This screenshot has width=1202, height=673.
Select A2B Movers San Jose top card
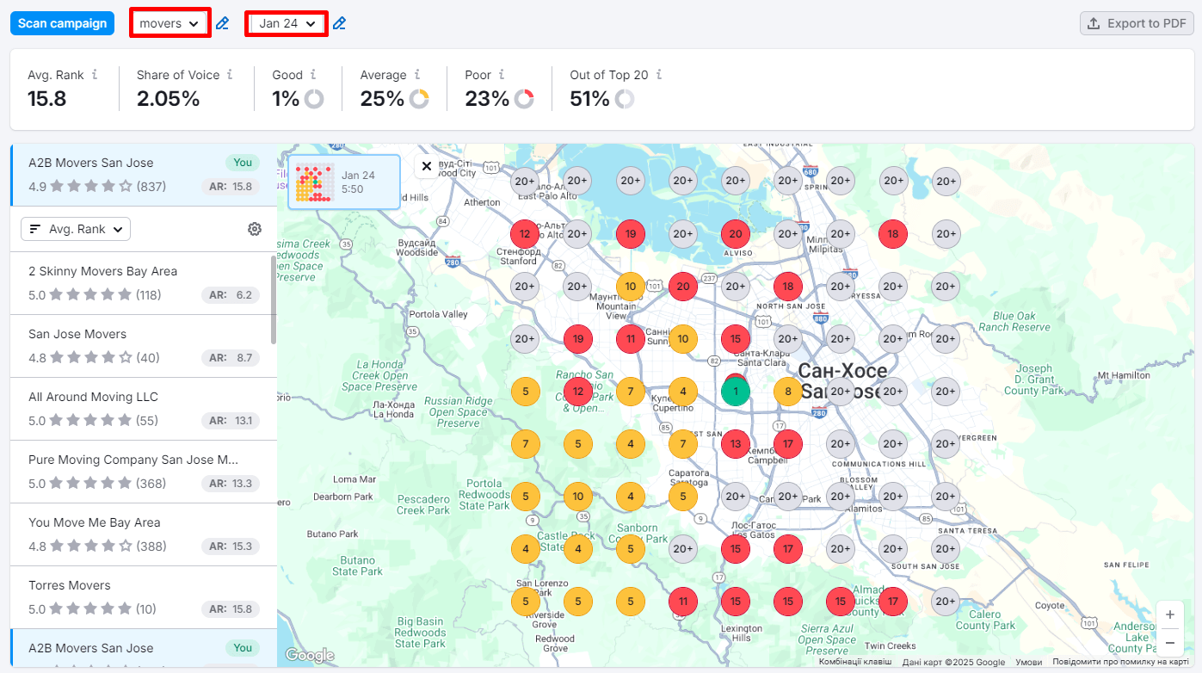(x=144, y=175)
